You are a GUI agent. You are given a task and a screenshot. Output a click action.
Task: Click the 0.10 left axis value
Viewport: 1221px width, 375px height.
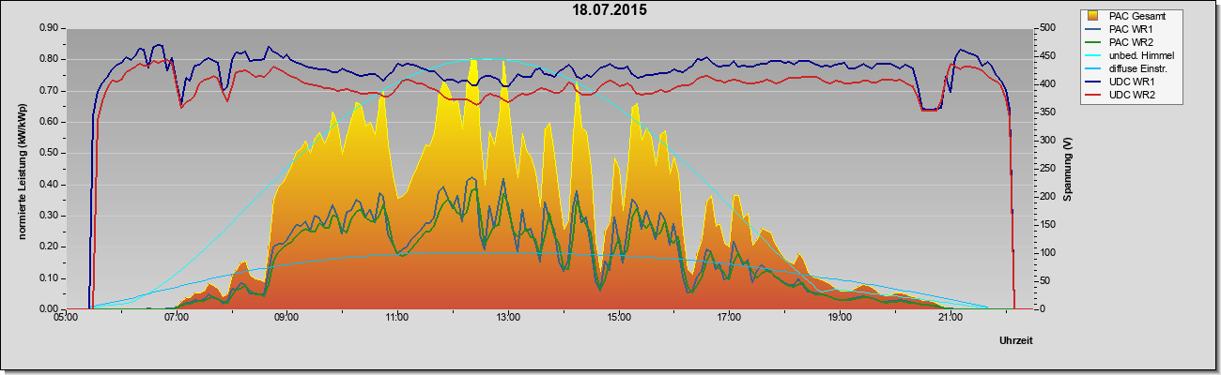(50, 277)
